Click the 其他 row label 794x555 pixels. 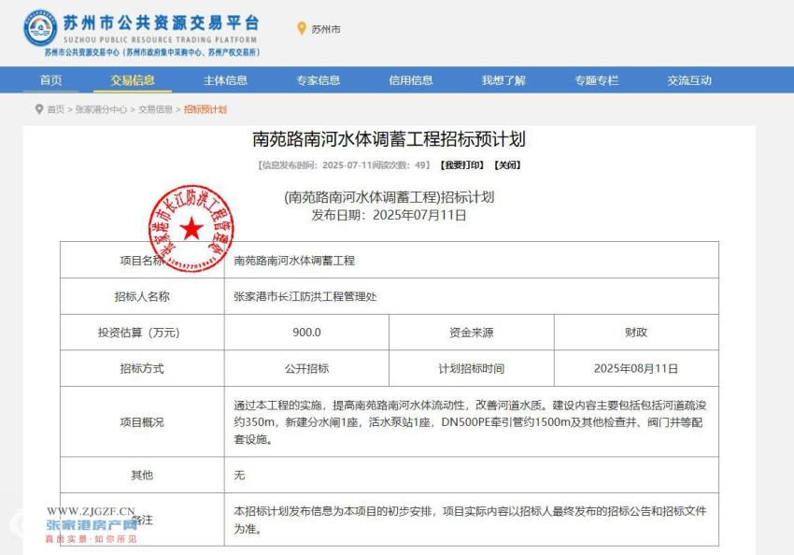tap(142, 475)
